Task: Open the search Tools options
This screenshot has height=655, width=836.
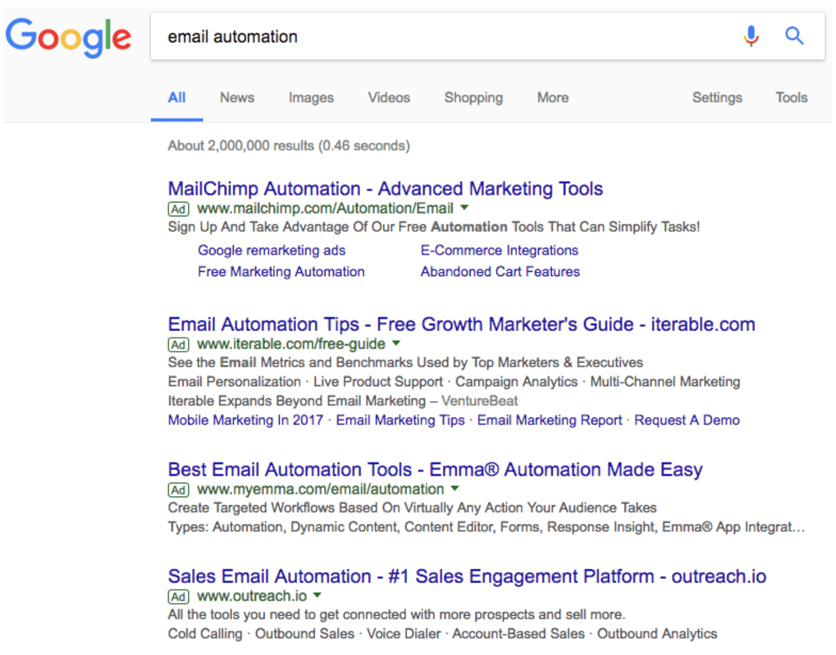Action: pyautogui.click(x=791, y=98)
